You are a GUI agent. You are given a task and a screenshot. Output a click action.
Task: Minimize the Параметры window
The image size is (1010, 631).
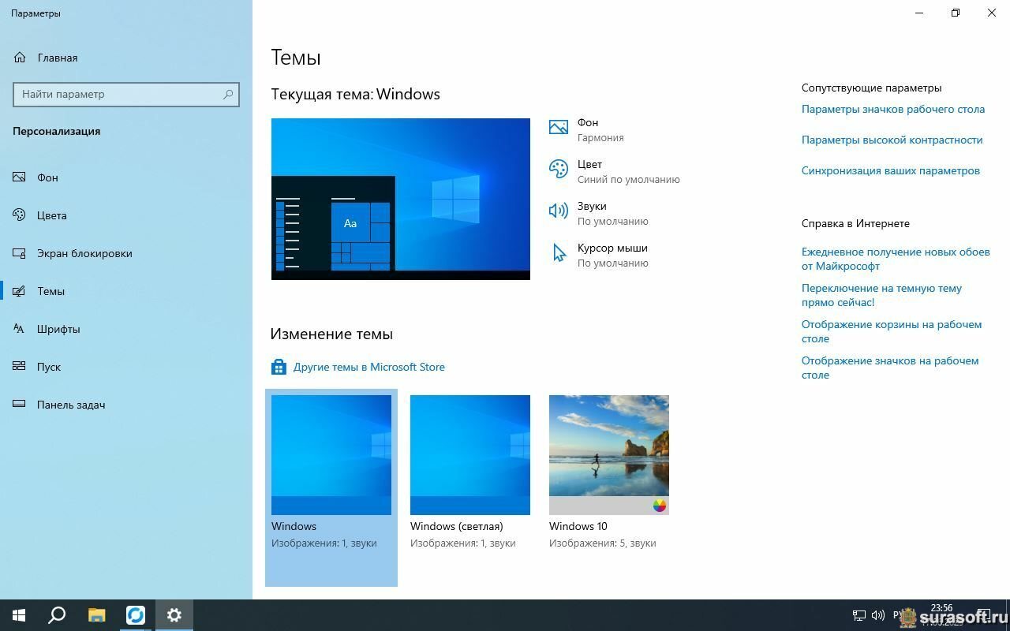click(919, 13)
